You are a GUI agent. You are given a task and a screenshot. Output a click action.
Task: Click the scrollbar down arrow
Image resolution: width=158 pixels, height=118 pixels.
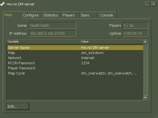click(145, 98)
